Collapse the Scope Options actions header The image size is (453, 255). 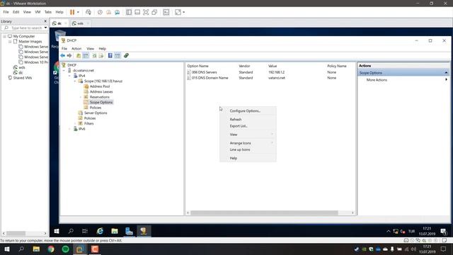(x=446, y=73)
